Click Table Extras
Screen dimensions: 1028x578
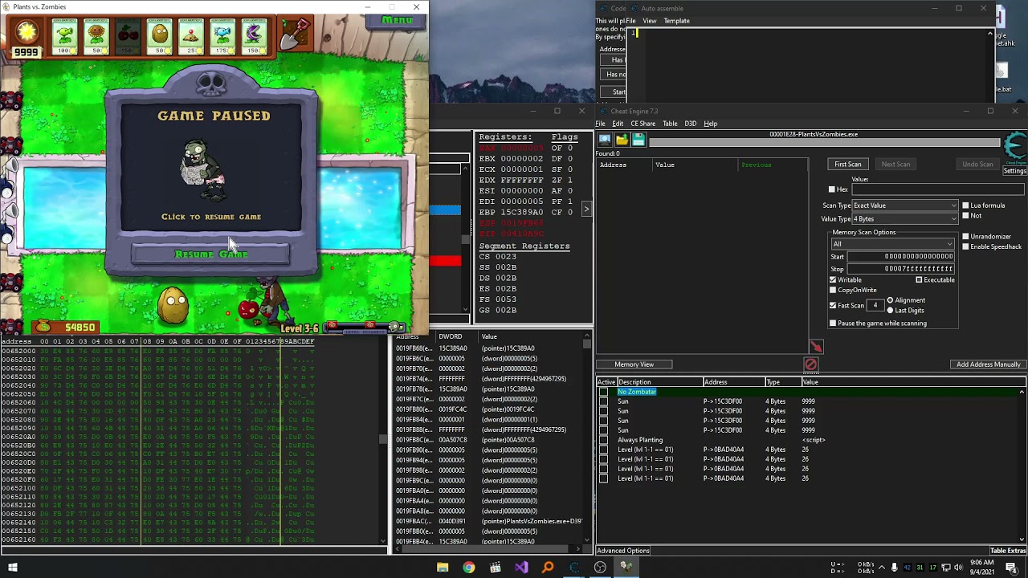tap(1008, 551)
